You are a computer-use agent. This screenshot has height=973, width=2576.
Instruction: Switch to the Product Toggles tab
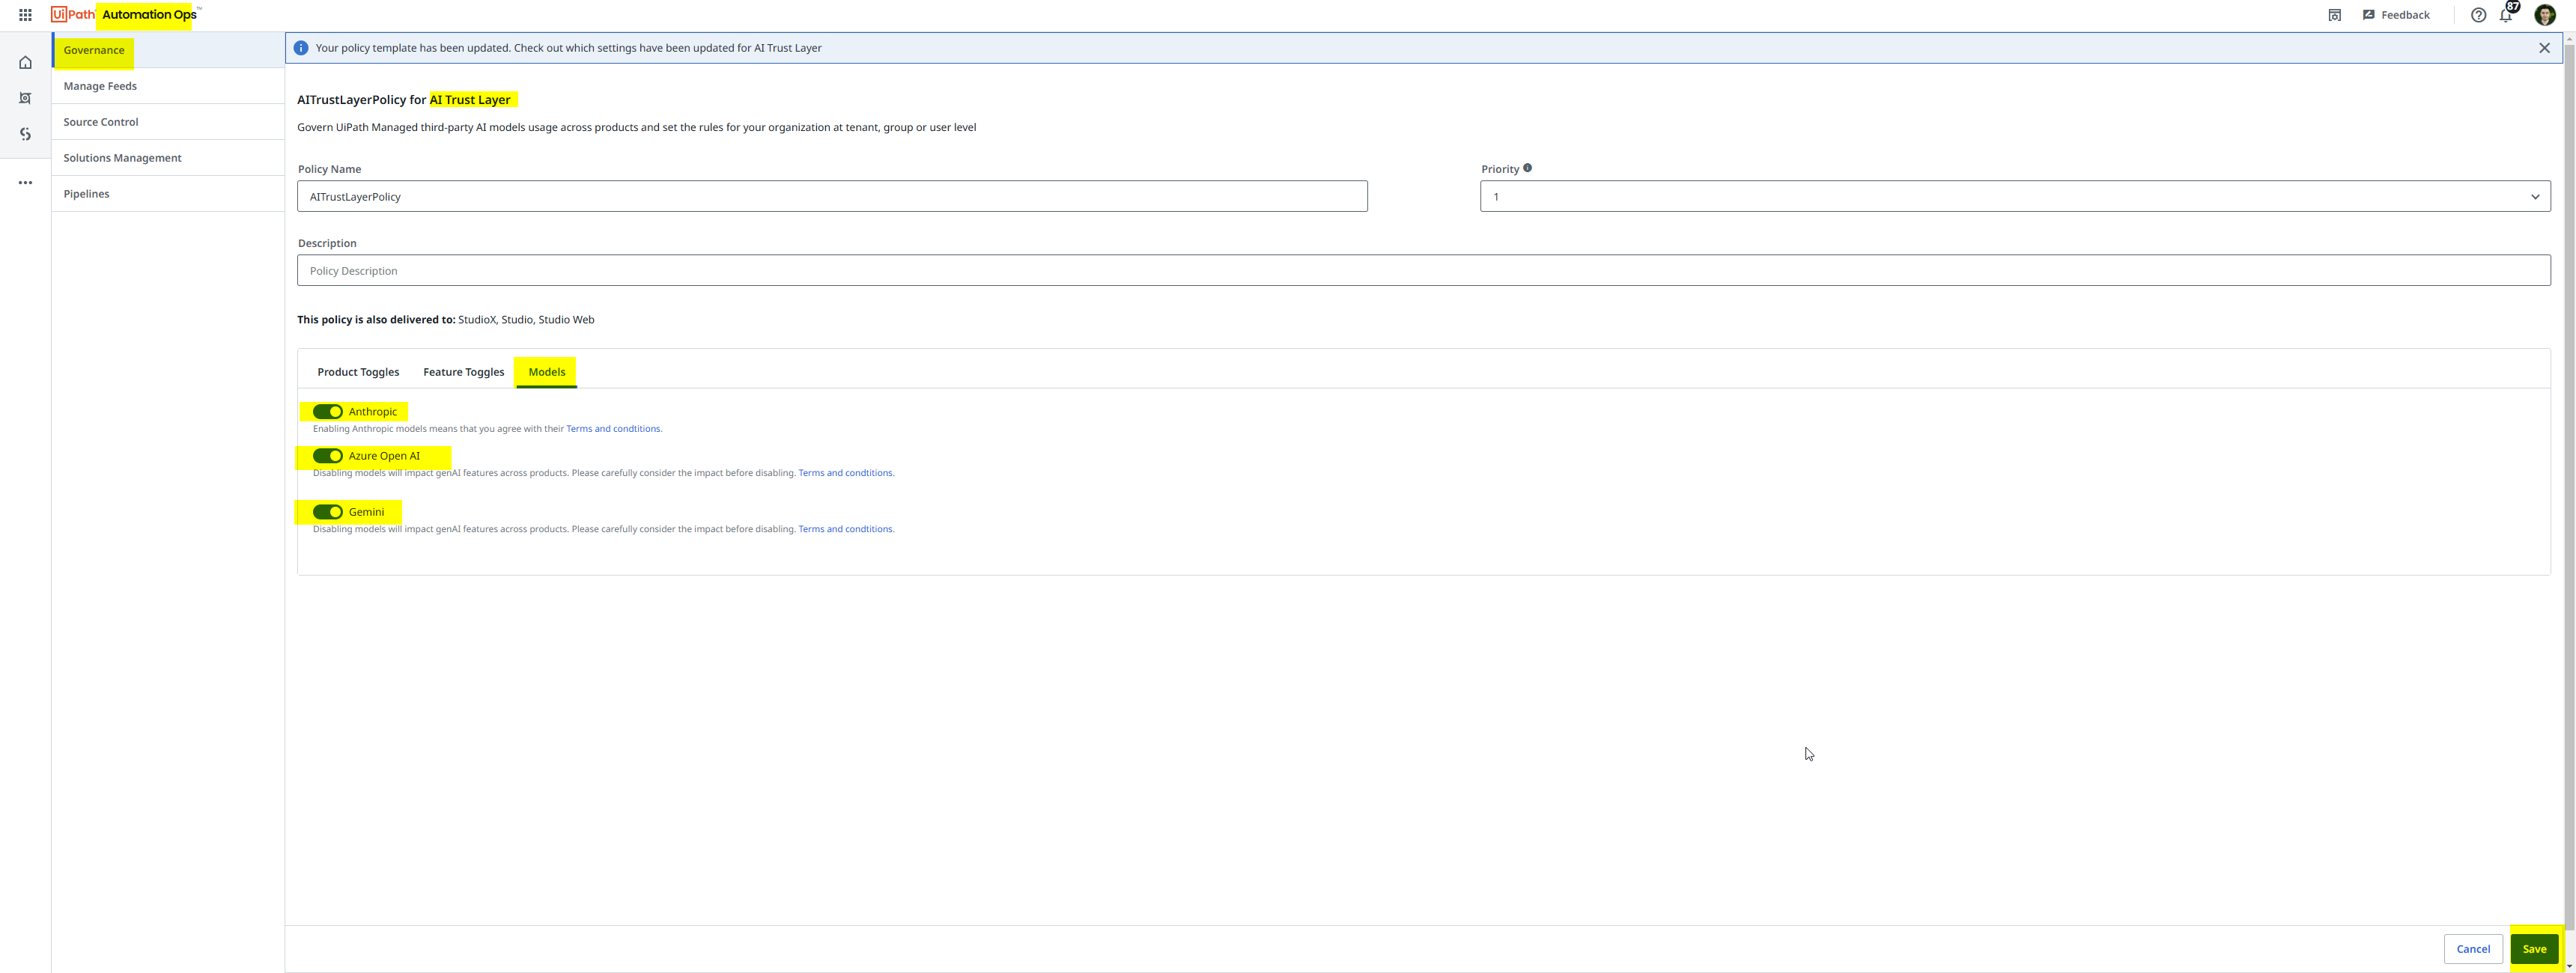[x=358, y=372]
